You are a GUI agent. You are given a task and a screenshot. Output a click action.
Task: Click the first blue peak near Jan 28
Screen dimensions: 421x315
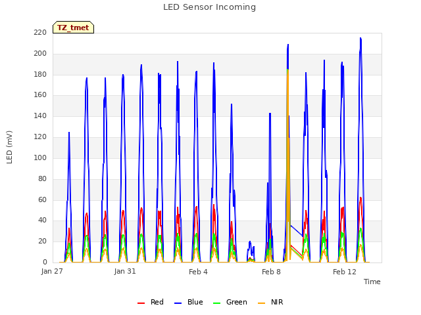tap(69, 133)
